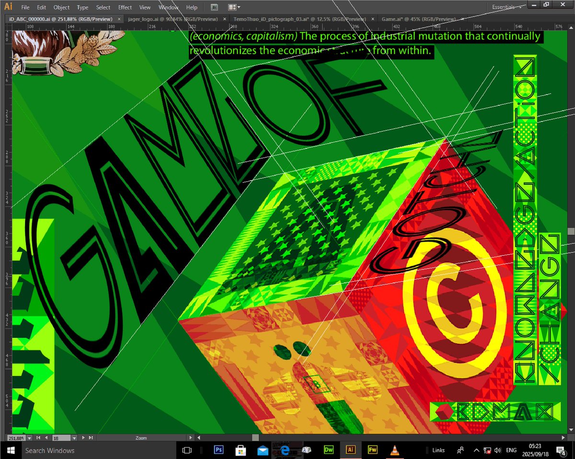The width and height of the screenshot is (575, 459).
Task: Open the Windows Start menu
Action: [11, 450]
